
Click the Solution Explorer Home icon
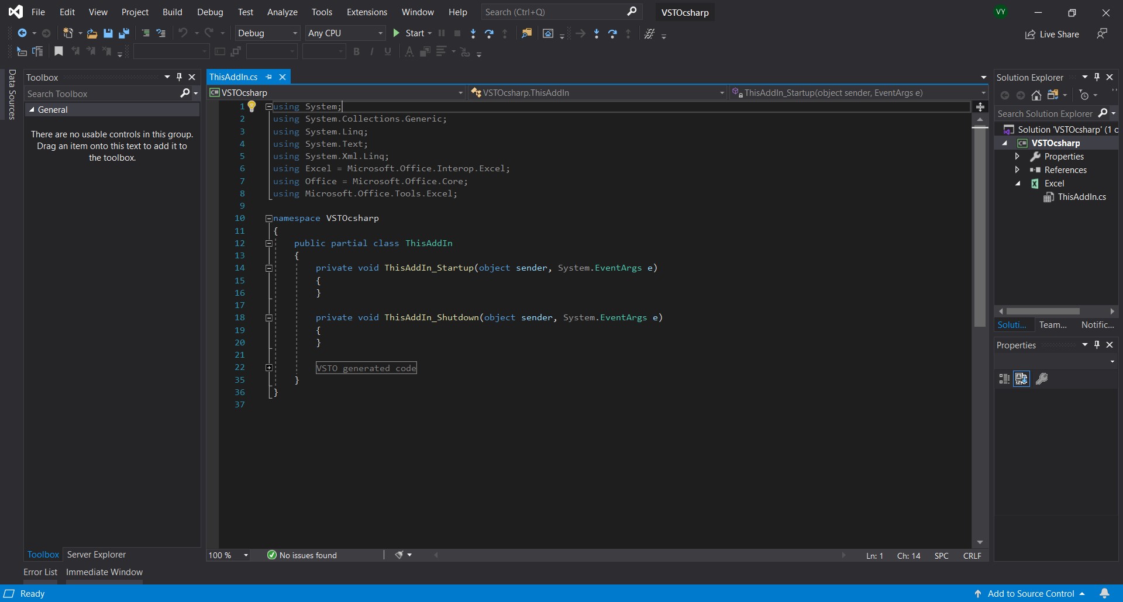(1036, 95)
